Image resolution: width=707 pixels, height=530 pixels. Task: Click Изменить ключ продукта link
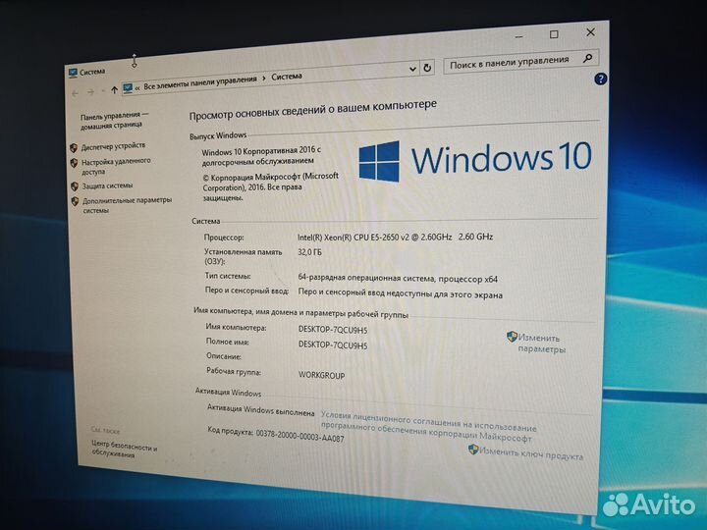(530, 452)
